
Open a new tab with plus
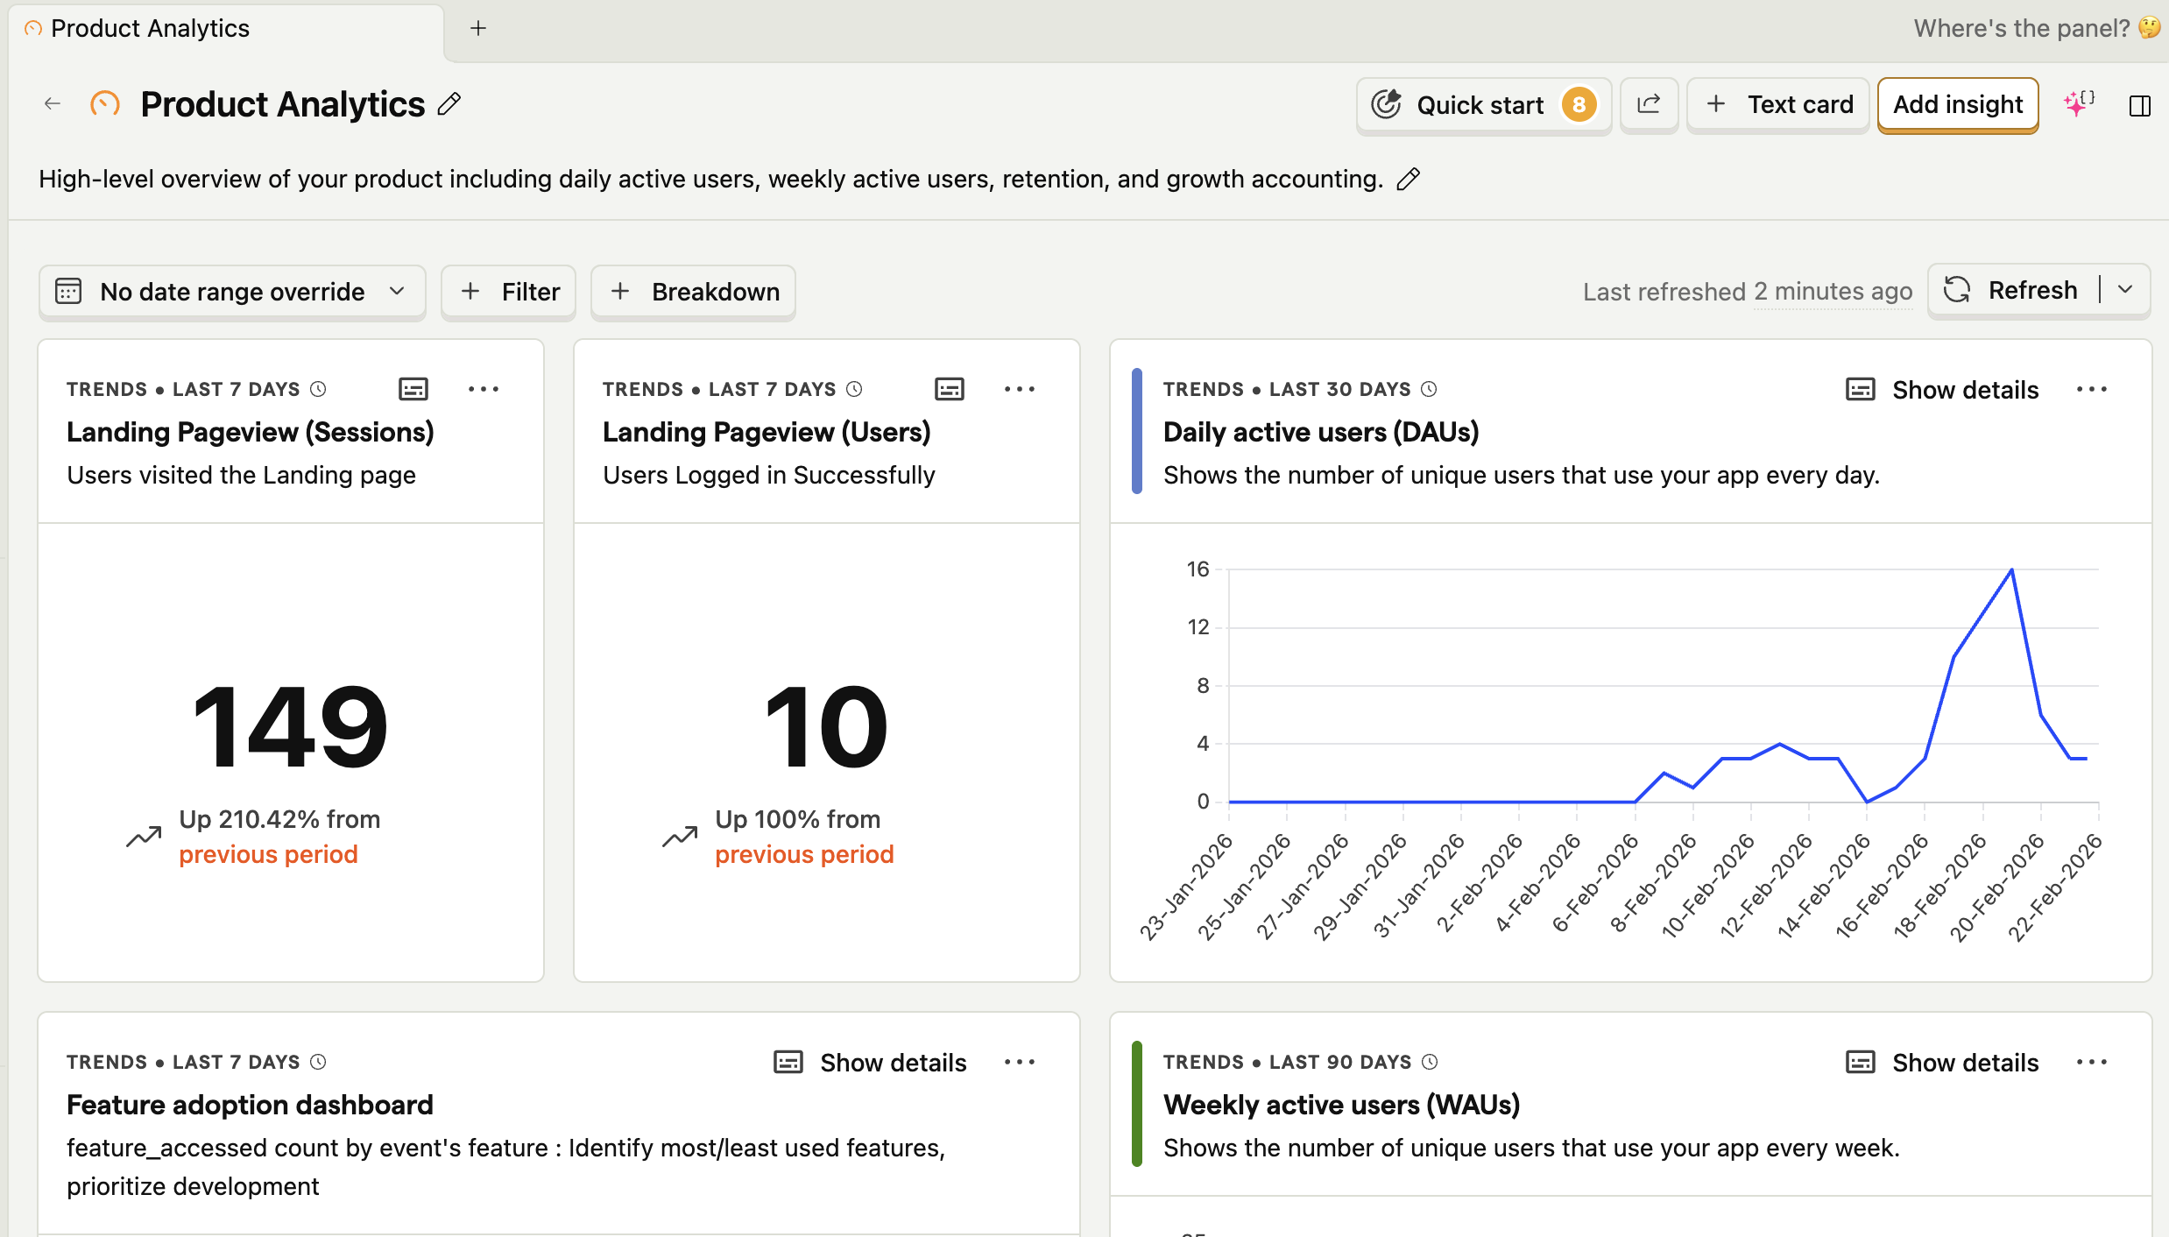click(477, 29)
